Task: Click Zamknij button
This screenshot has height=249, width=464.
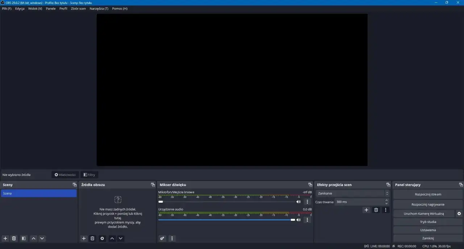Action: click(428, 239)
